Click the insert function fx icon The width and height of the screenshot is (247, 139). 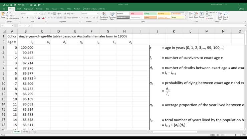(x=29, y=25)
